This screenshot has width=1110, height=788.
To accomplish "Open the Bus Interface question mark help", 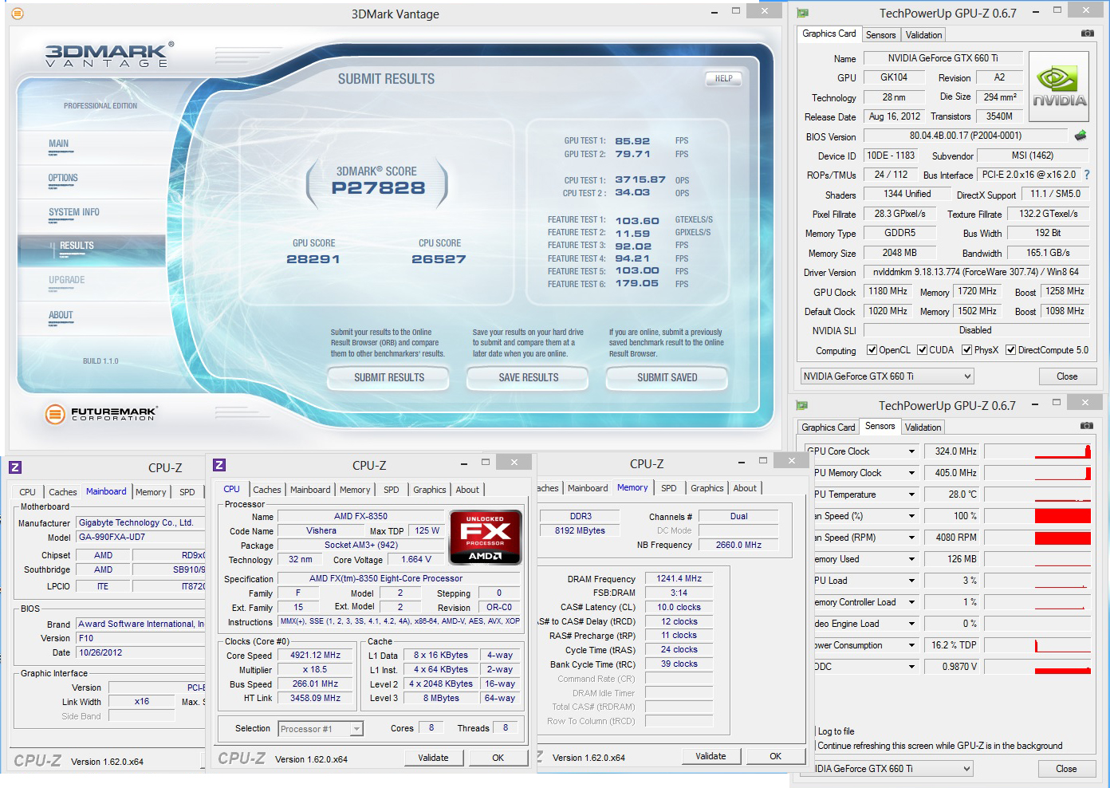I will click(1086, 175).
